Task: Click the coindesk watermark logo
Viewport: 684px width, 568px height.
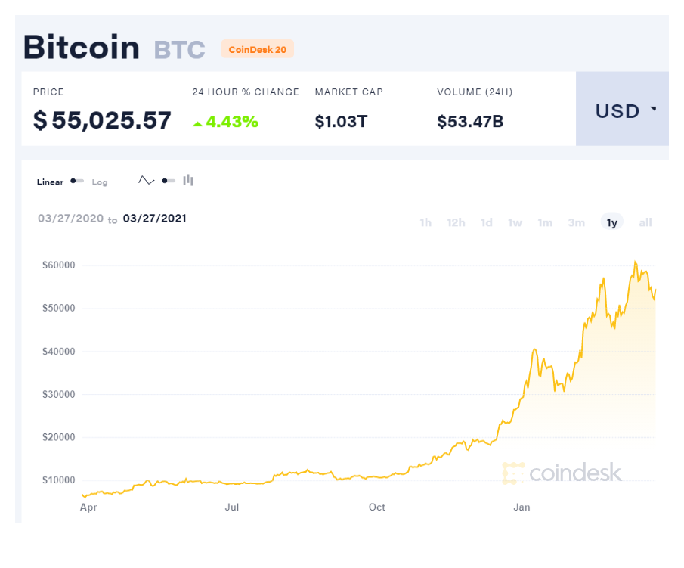Action: click(x=562, y=473)
